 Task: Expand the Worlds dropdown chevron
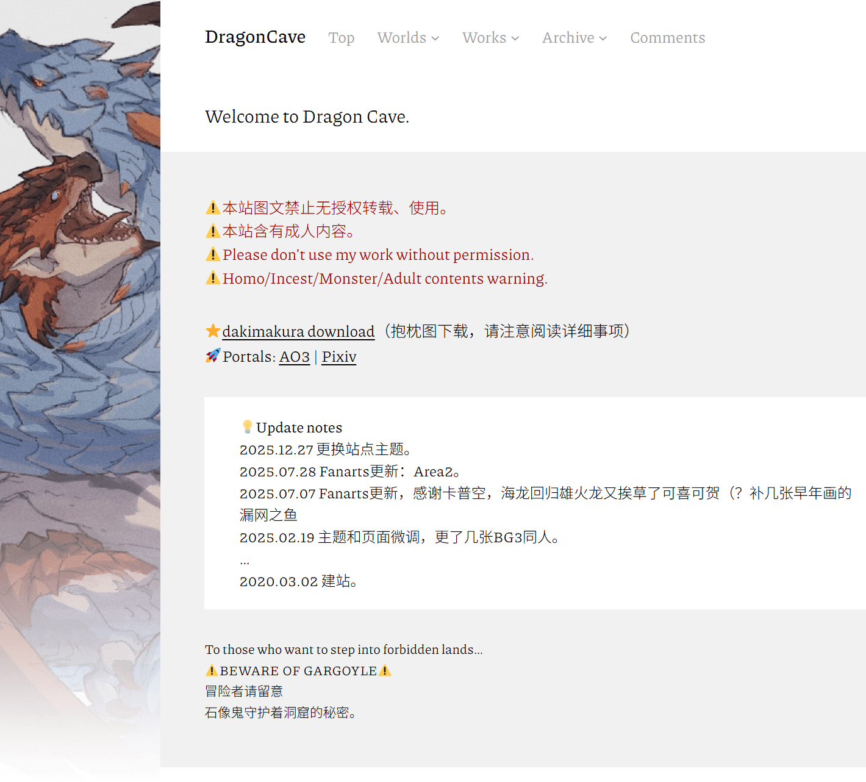(435, 38)
